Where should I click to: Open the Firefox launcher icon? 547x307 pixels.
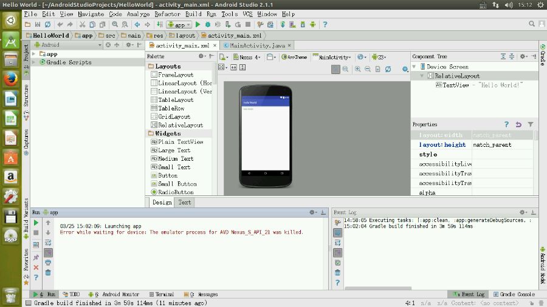[10, 79]
